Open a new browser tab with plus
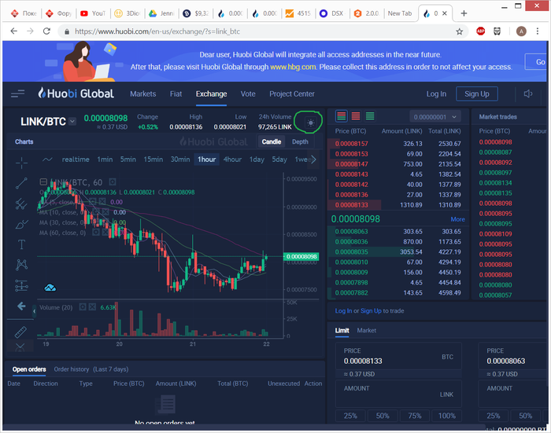Screen dimensions: 551x433 pyautogui.click(x=464, y=13)
